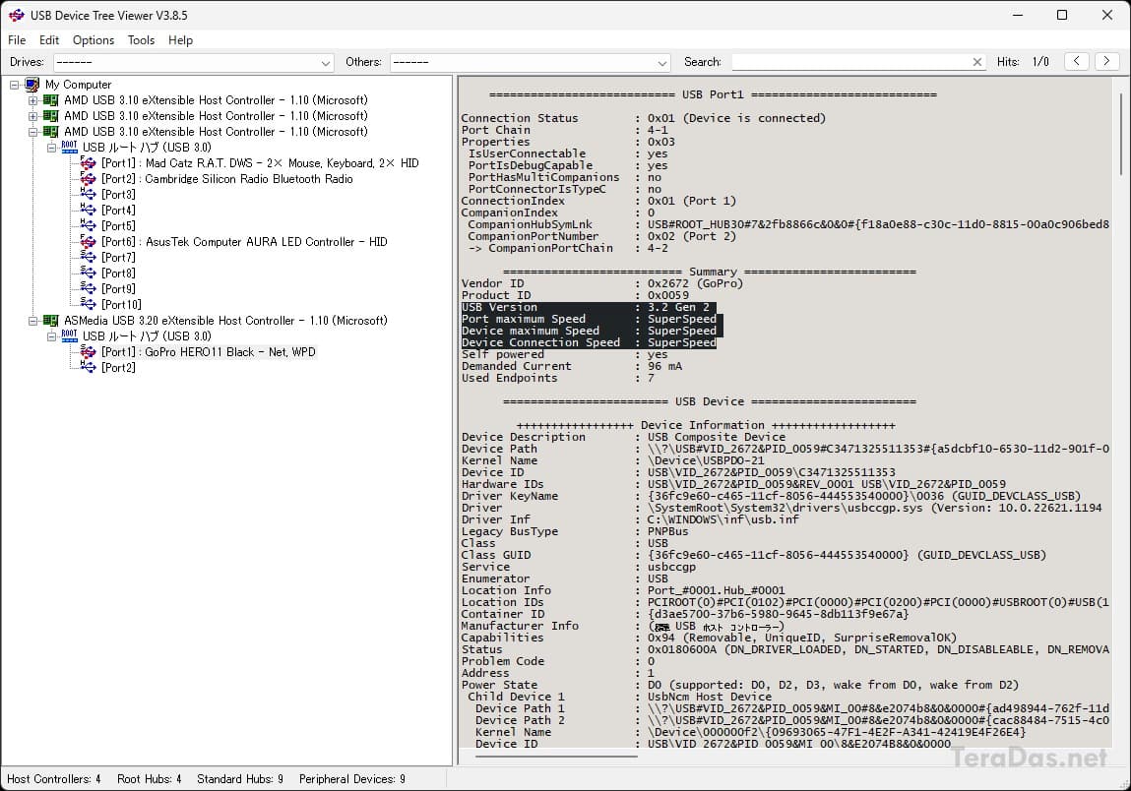Click the 'Device Connection Speed' line
The image size is (1131, 791).
pyautogui.click(x=590, y=342)
